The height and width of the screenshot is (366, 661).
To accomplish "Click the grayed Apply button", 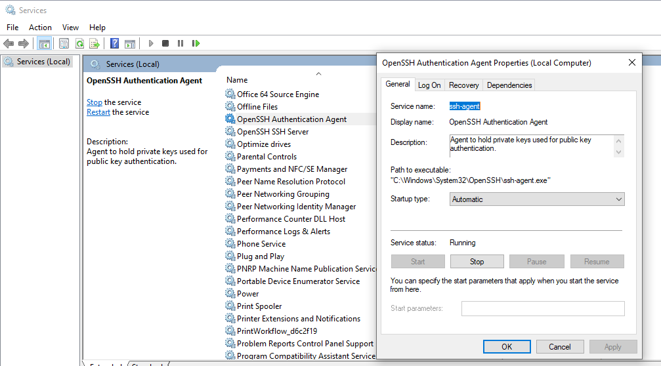I will [612, 346].
